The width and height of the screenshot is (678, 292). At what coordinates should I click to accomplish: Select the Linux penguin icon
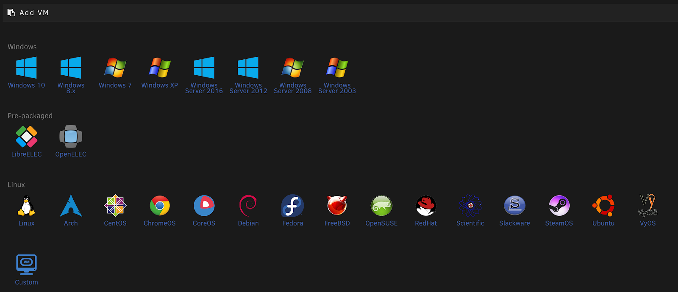tap(26, 206)
